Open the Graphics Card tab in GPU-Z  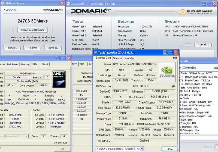click(x=103, y=58)
